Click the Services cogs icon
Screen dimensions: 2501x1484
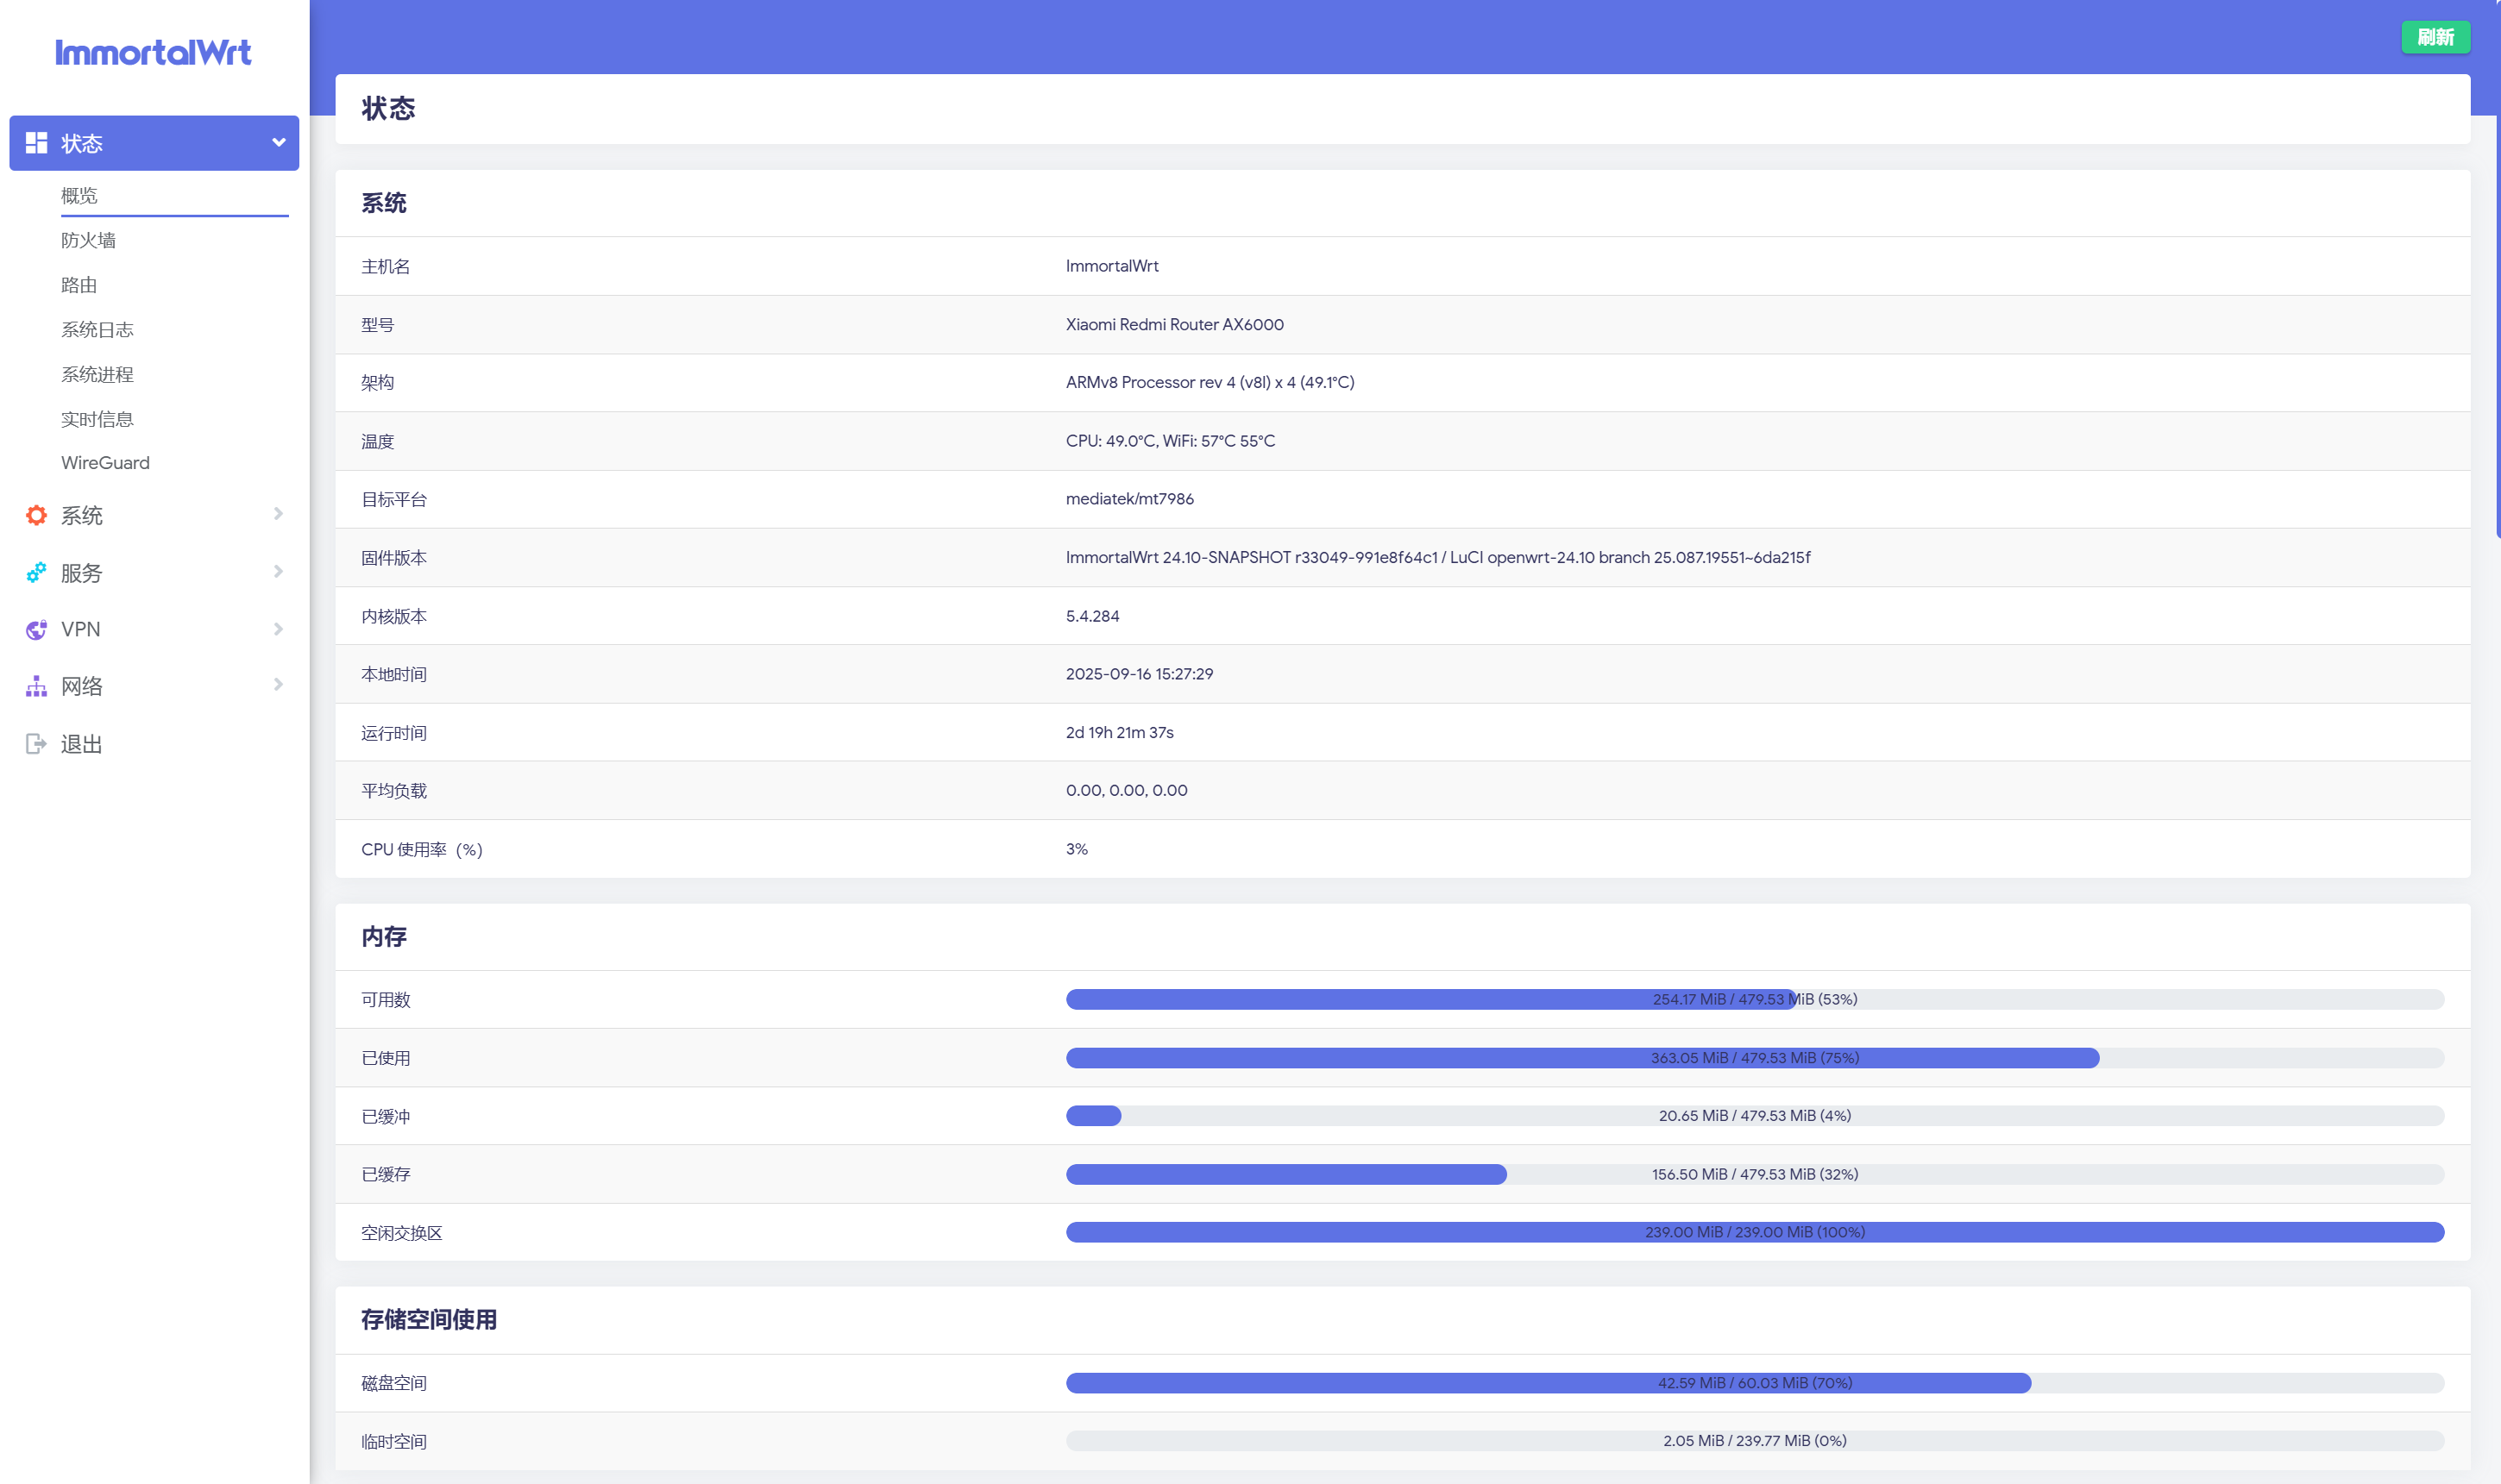click(x=36, y=572)
